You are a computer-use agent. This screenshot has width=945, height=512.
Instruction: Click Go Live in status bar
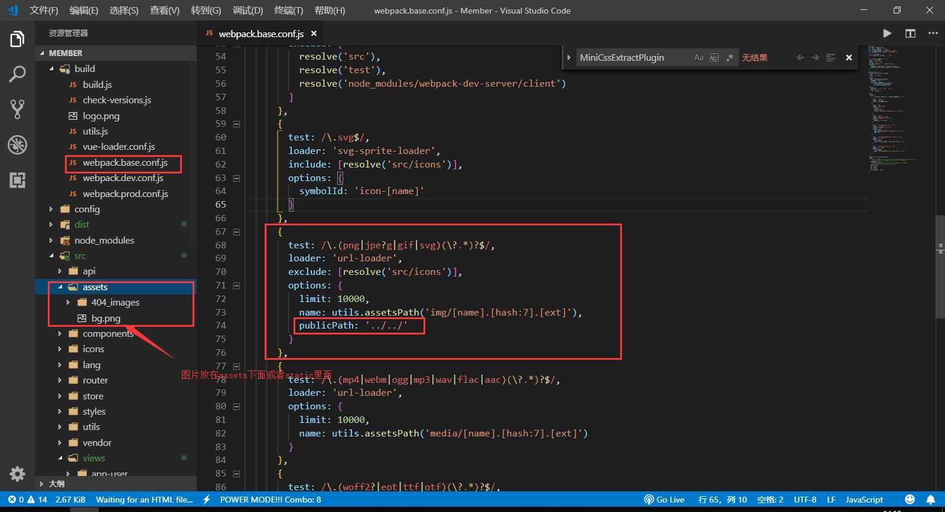click(664, 500)
